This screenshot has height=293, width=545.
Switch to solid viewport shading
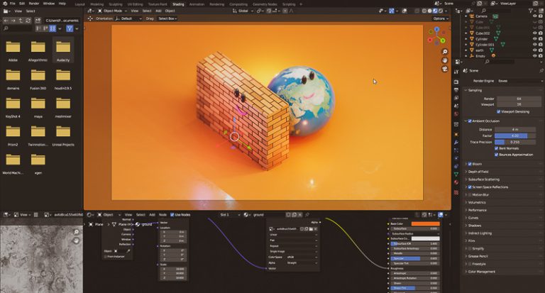point(429,11)
